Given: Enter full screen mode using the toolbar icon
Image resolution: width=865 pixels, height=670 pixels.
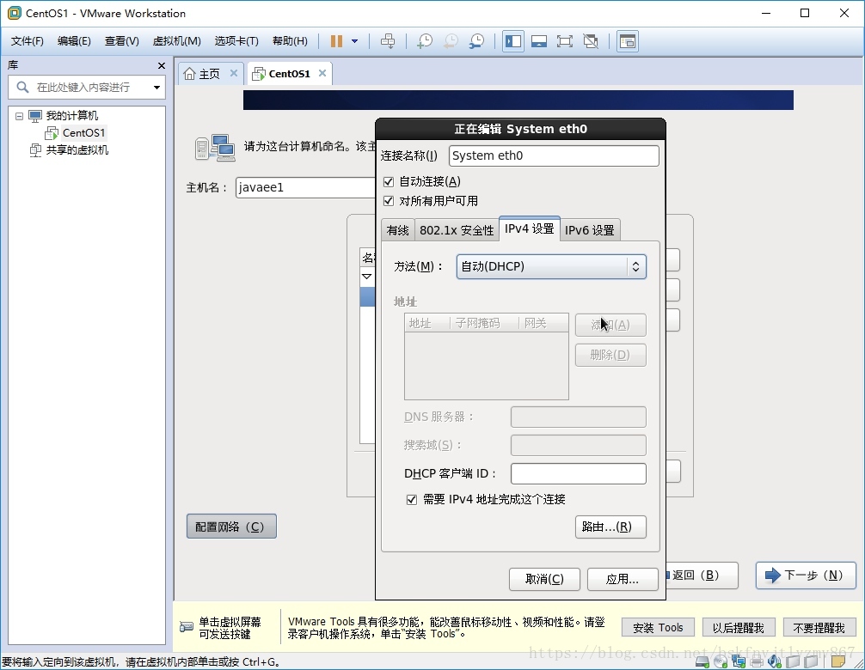Looking at the screenshot, I should (564, 41).
